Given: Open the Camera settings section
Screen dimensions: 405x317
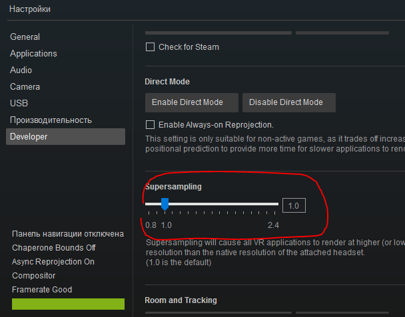Looking at the screenshot, I should tap(25, 87).
